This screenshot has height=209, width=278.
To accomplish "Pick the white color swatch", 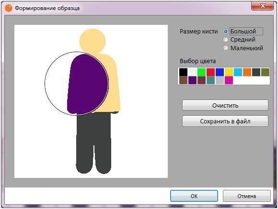I will 192,72.
